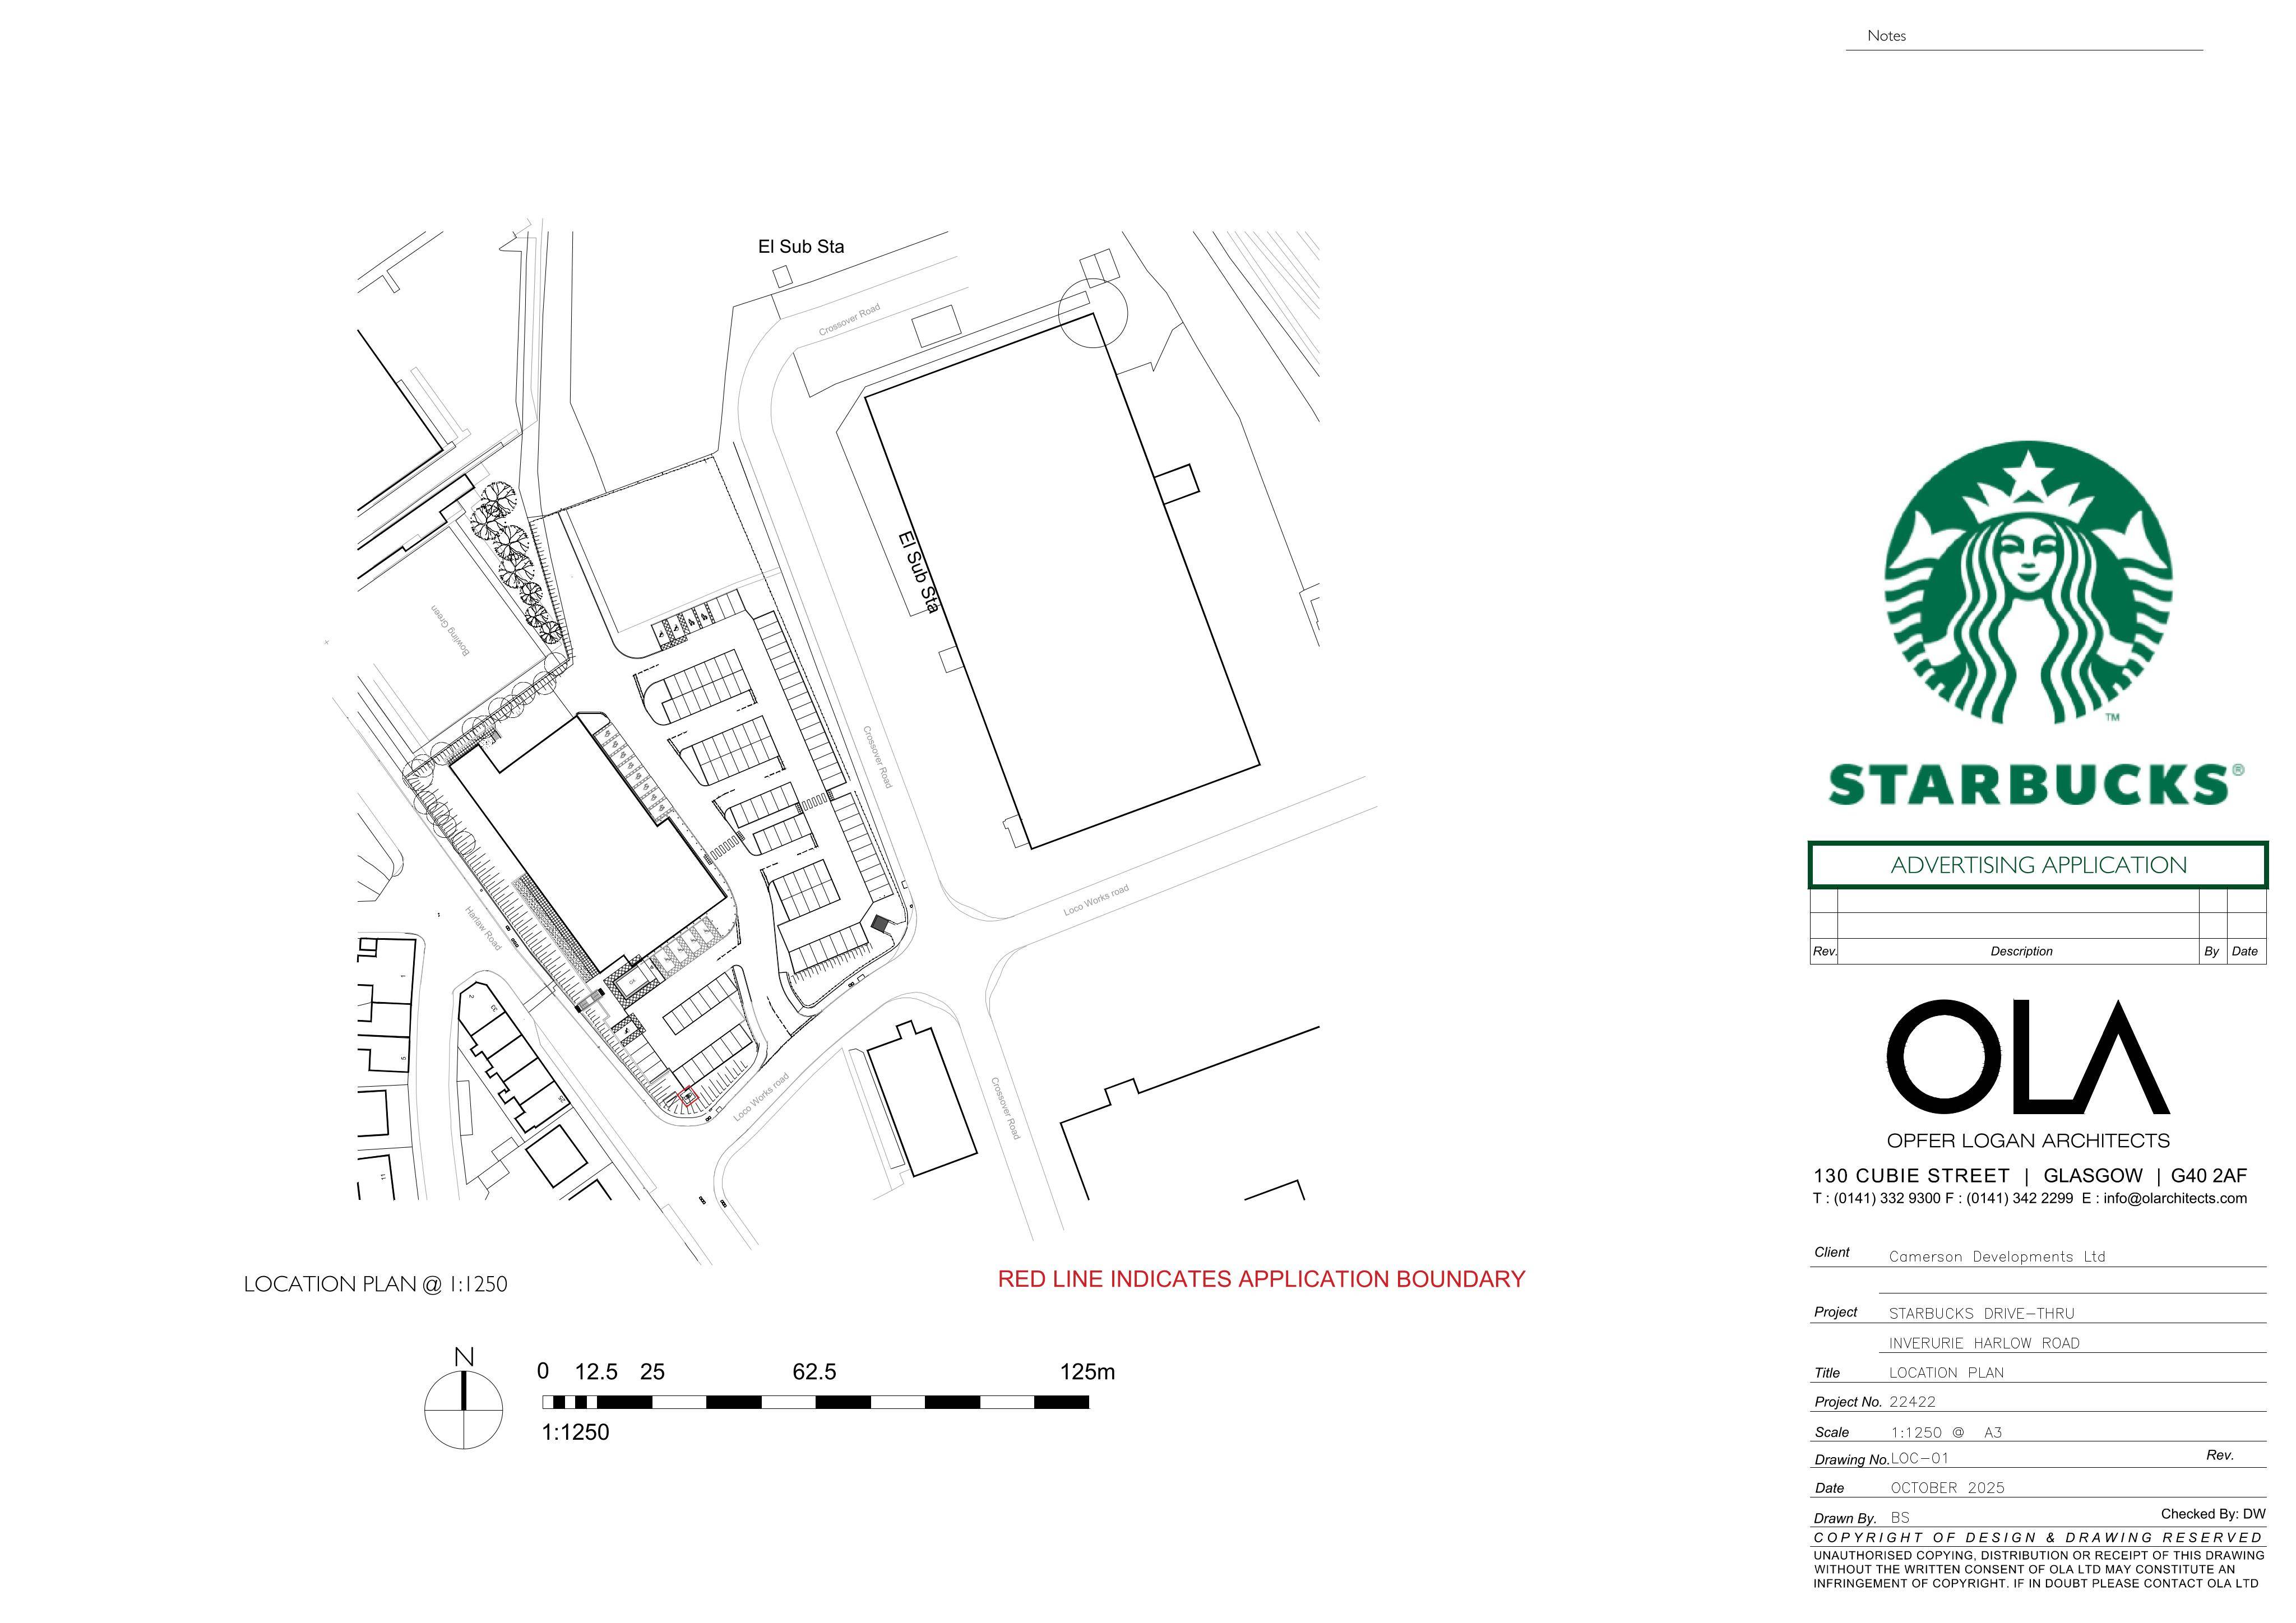This screenshot has height=1623, width=2296.
Task: Click the 'Description' revision table header
Action: (x=2021, y=951)
